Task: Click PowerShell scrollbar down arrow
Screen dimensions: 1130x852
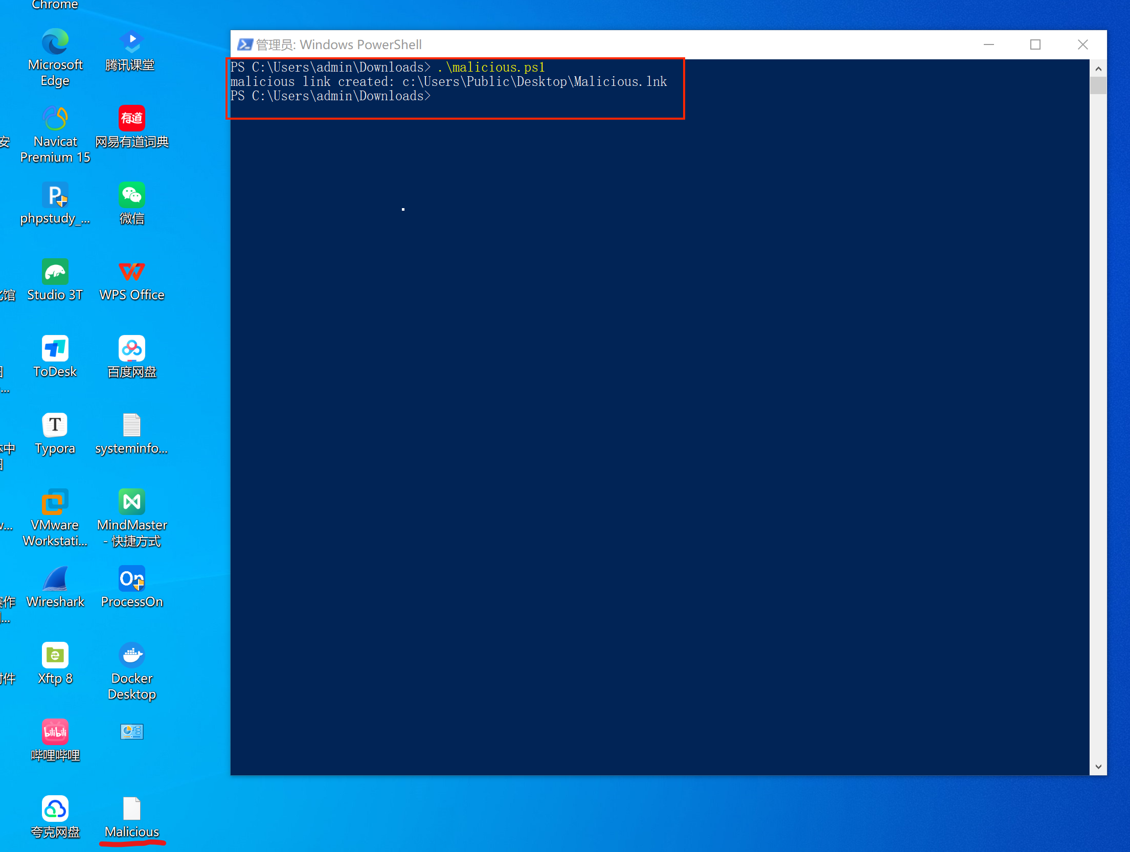Action: [1098, 767]
